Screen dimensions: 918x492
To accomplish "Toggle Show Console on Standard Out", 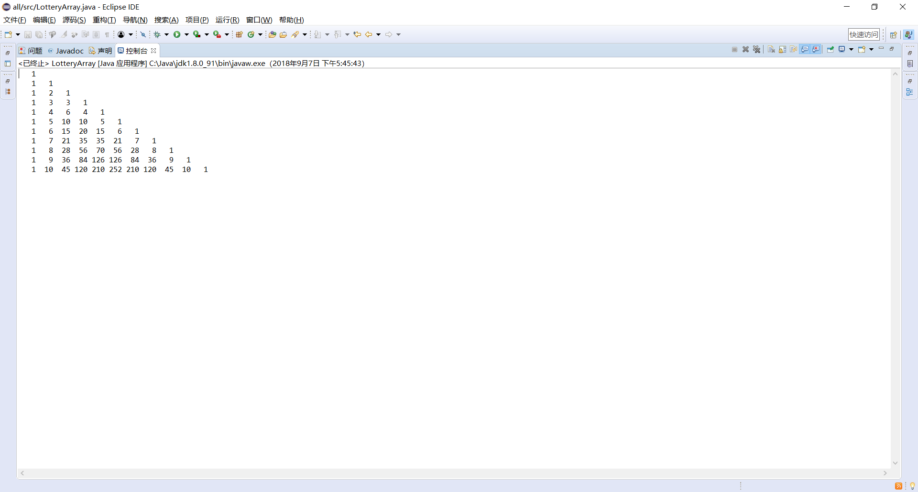I will pos(805,49).
